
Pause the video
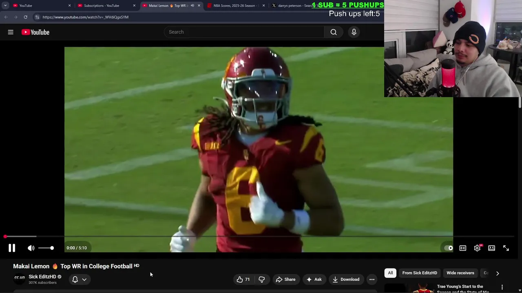click(x=12, y=248)
